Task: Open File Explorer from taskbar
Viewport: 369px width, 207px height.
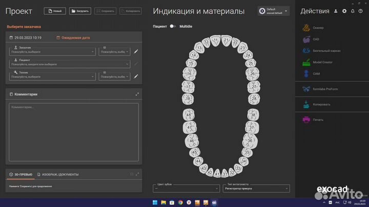Action: point(163,202)
